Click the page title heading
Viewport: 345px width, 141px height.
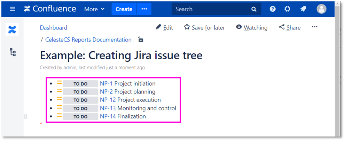pos(121,55)
